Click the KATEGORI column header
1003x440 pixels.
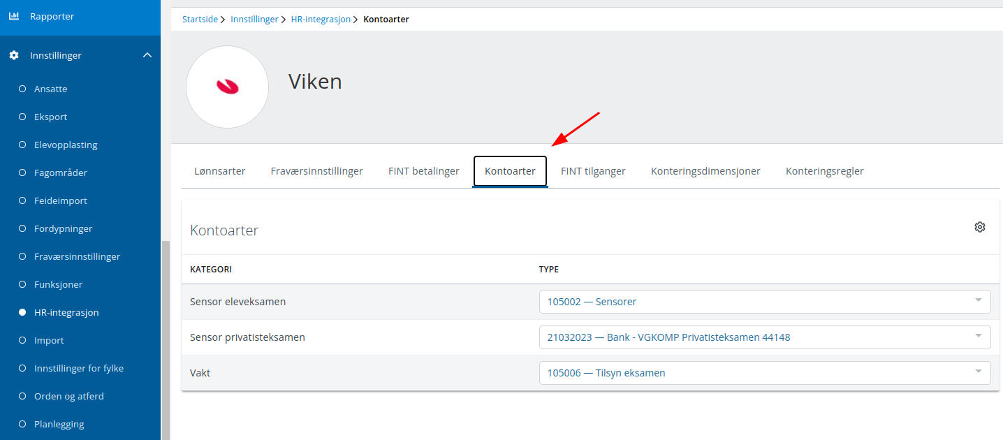pos(211,269)
